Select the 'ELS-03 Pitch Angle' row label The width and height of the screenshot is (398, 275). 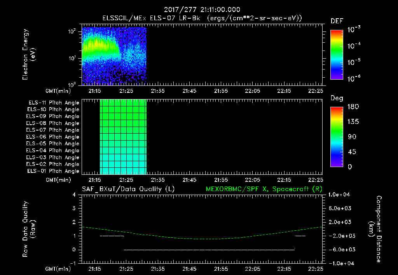click(x=53, y=158)
